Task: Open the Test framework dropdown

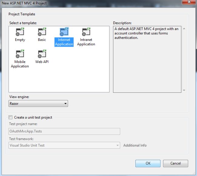Action: pos(64,145)
